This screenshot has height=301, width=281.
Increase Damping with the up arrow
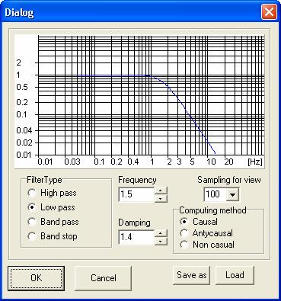point(161,233)
